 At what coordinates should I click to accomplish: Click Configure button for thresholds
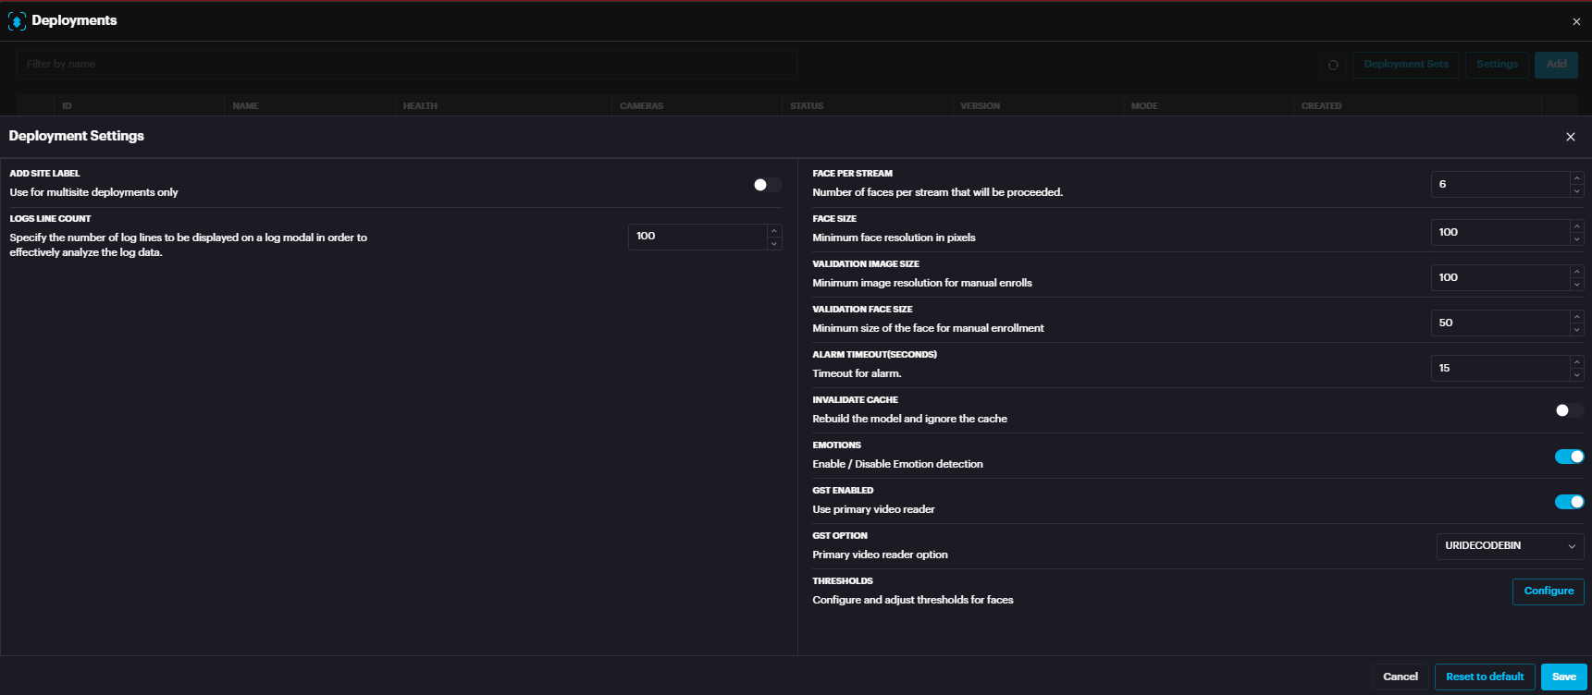[1548, 591]
